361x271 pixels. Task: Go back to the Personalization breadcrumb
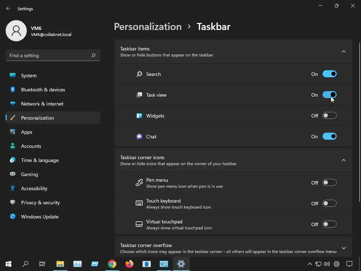point(148,27)
